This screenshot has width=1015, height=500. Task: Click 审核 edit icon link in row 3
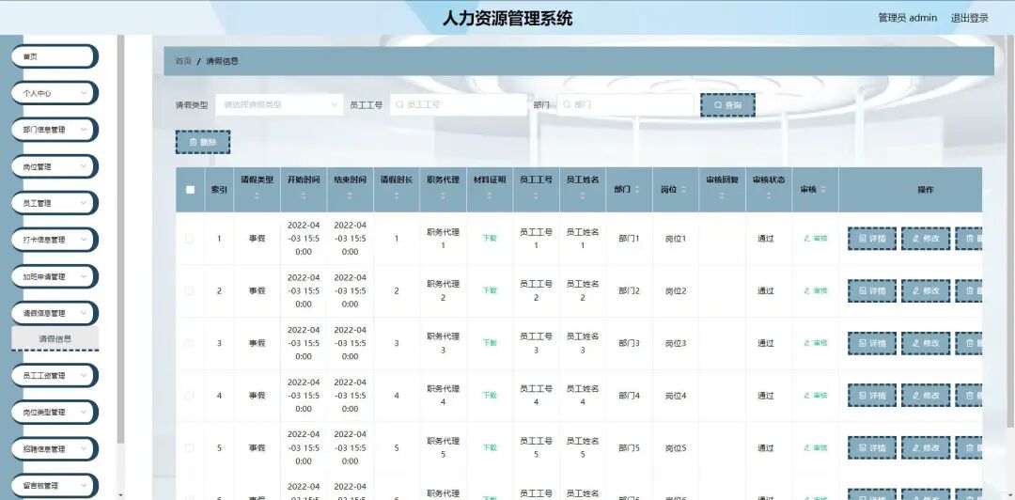(815, 343)
